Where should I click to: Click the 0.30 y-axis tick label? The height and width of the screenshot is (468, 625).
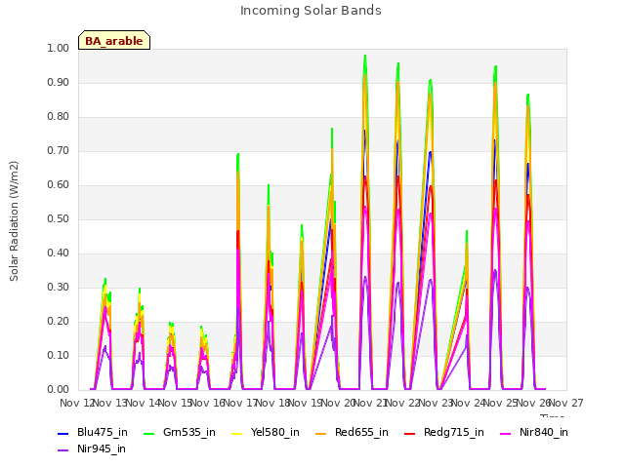coord(59,288)
